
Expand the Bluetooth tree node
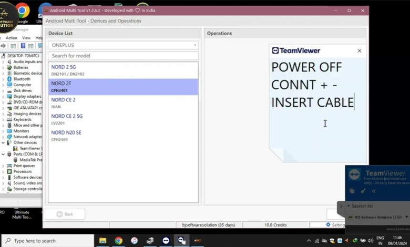[3, 79]
